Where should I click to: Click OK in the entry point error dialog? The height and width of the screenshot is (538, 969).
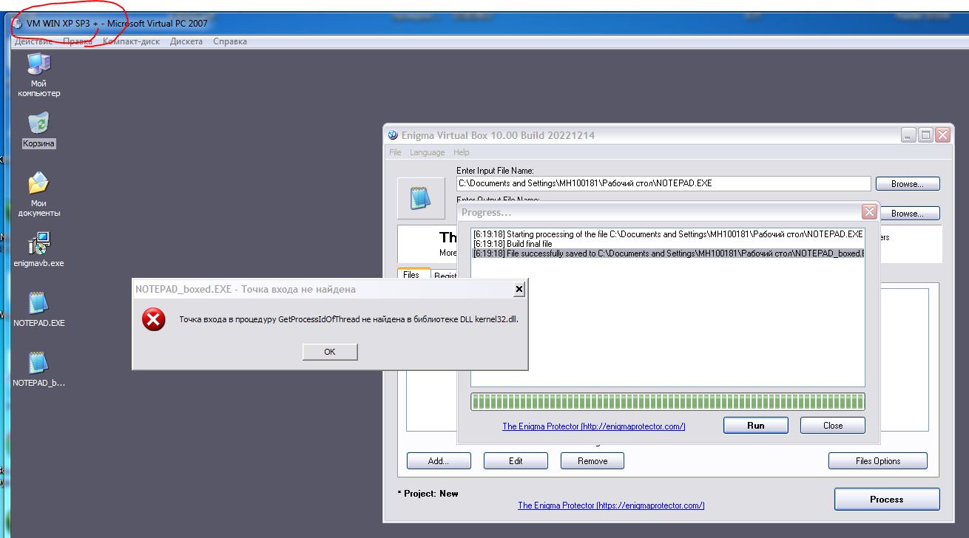[330, 352]
